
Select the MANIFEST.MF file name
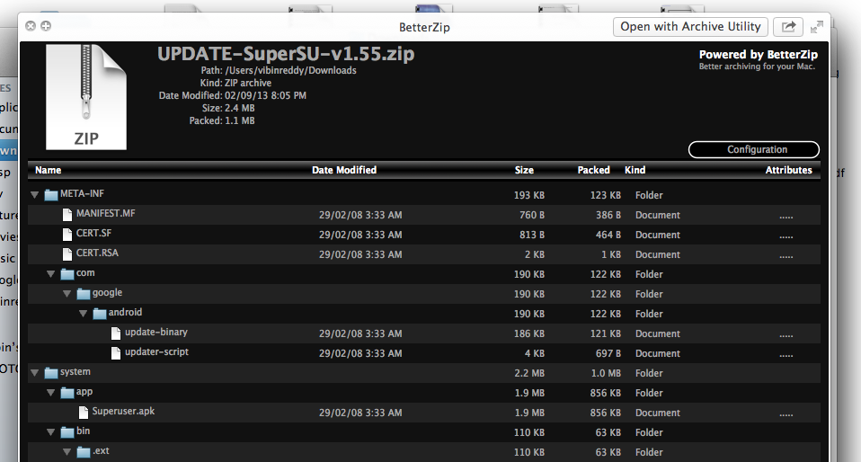point(105,213)
